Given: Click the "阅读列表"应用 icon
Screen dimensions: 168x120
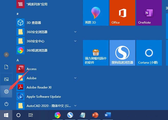Looking at the screenshot, I should (x=20, y=4).
